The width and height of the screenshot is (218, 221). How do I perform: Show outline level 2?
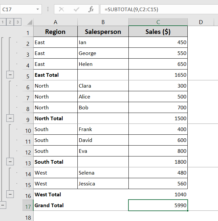[10, 22]
